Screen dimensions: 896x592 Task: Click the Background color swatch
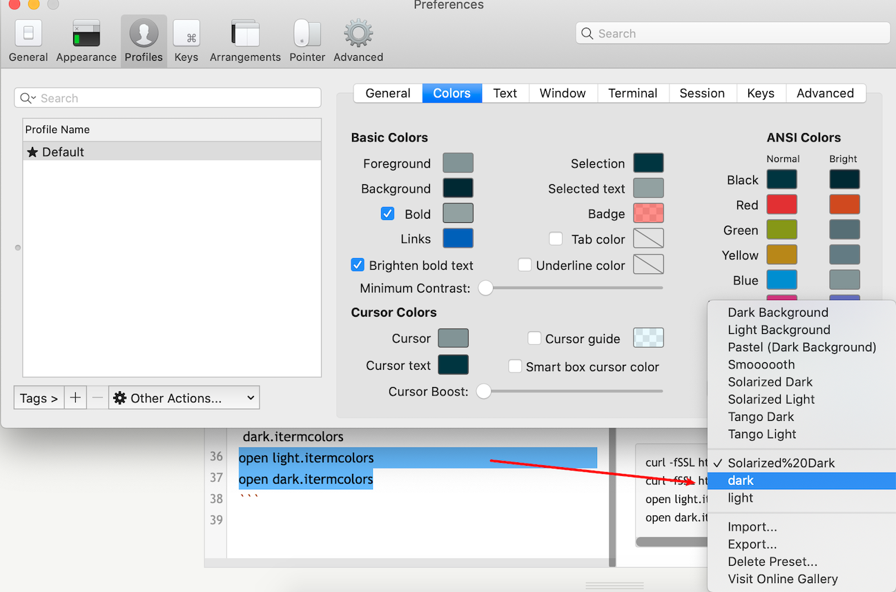458,188
